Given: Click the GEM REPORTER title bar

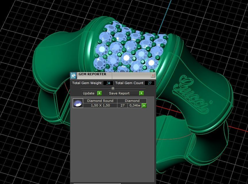Looking at the screenshot, I should click(113, 75).
